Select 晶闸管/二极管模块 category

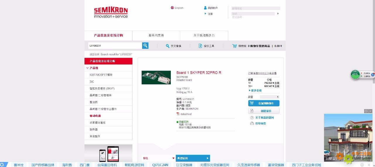(x=108, y=95)
